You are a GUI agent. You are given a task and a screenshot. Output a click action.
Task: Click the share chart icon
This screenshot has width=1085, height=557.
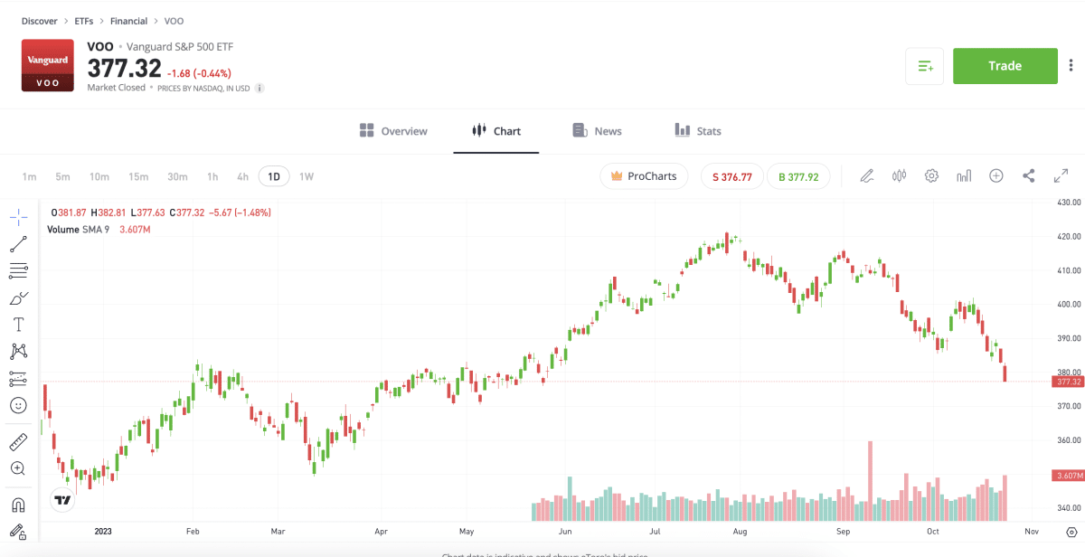point(1028,175)
